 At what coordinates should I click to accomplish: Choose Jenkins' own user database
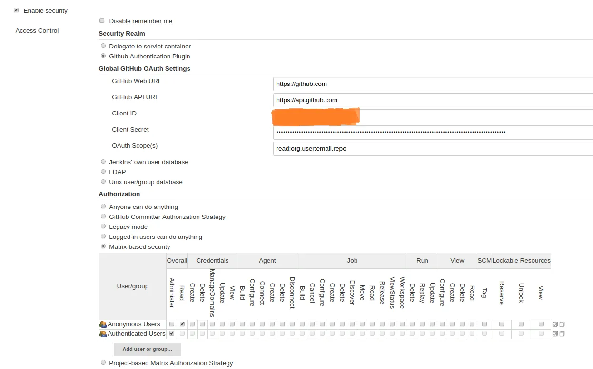[103, 161]
